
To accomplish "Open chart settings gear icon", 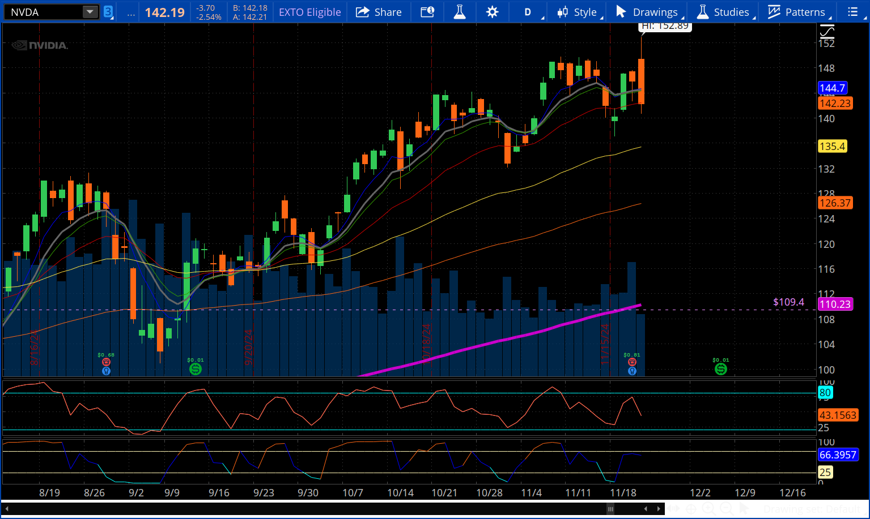I will [x=492, y=12].
